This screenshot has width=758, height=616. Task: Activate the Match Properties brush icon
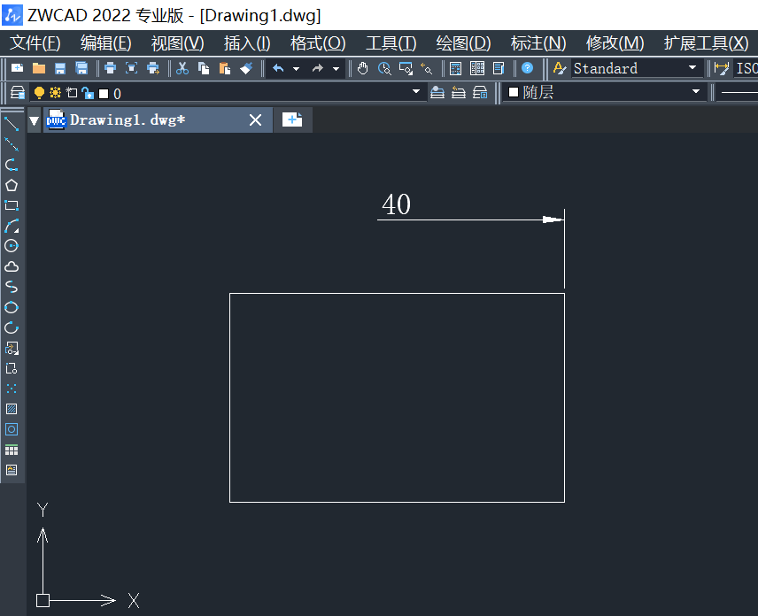(x=246, y=69)
